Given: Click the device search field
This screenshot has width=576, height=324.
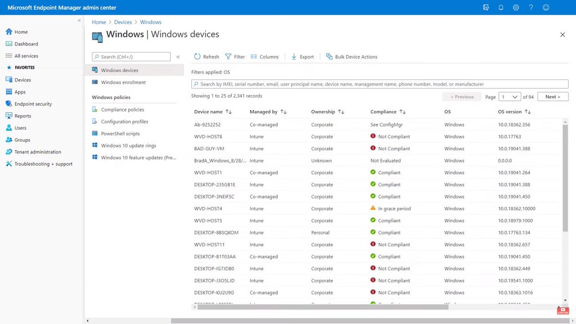Looking at the screenshot, I should (380, 84).
